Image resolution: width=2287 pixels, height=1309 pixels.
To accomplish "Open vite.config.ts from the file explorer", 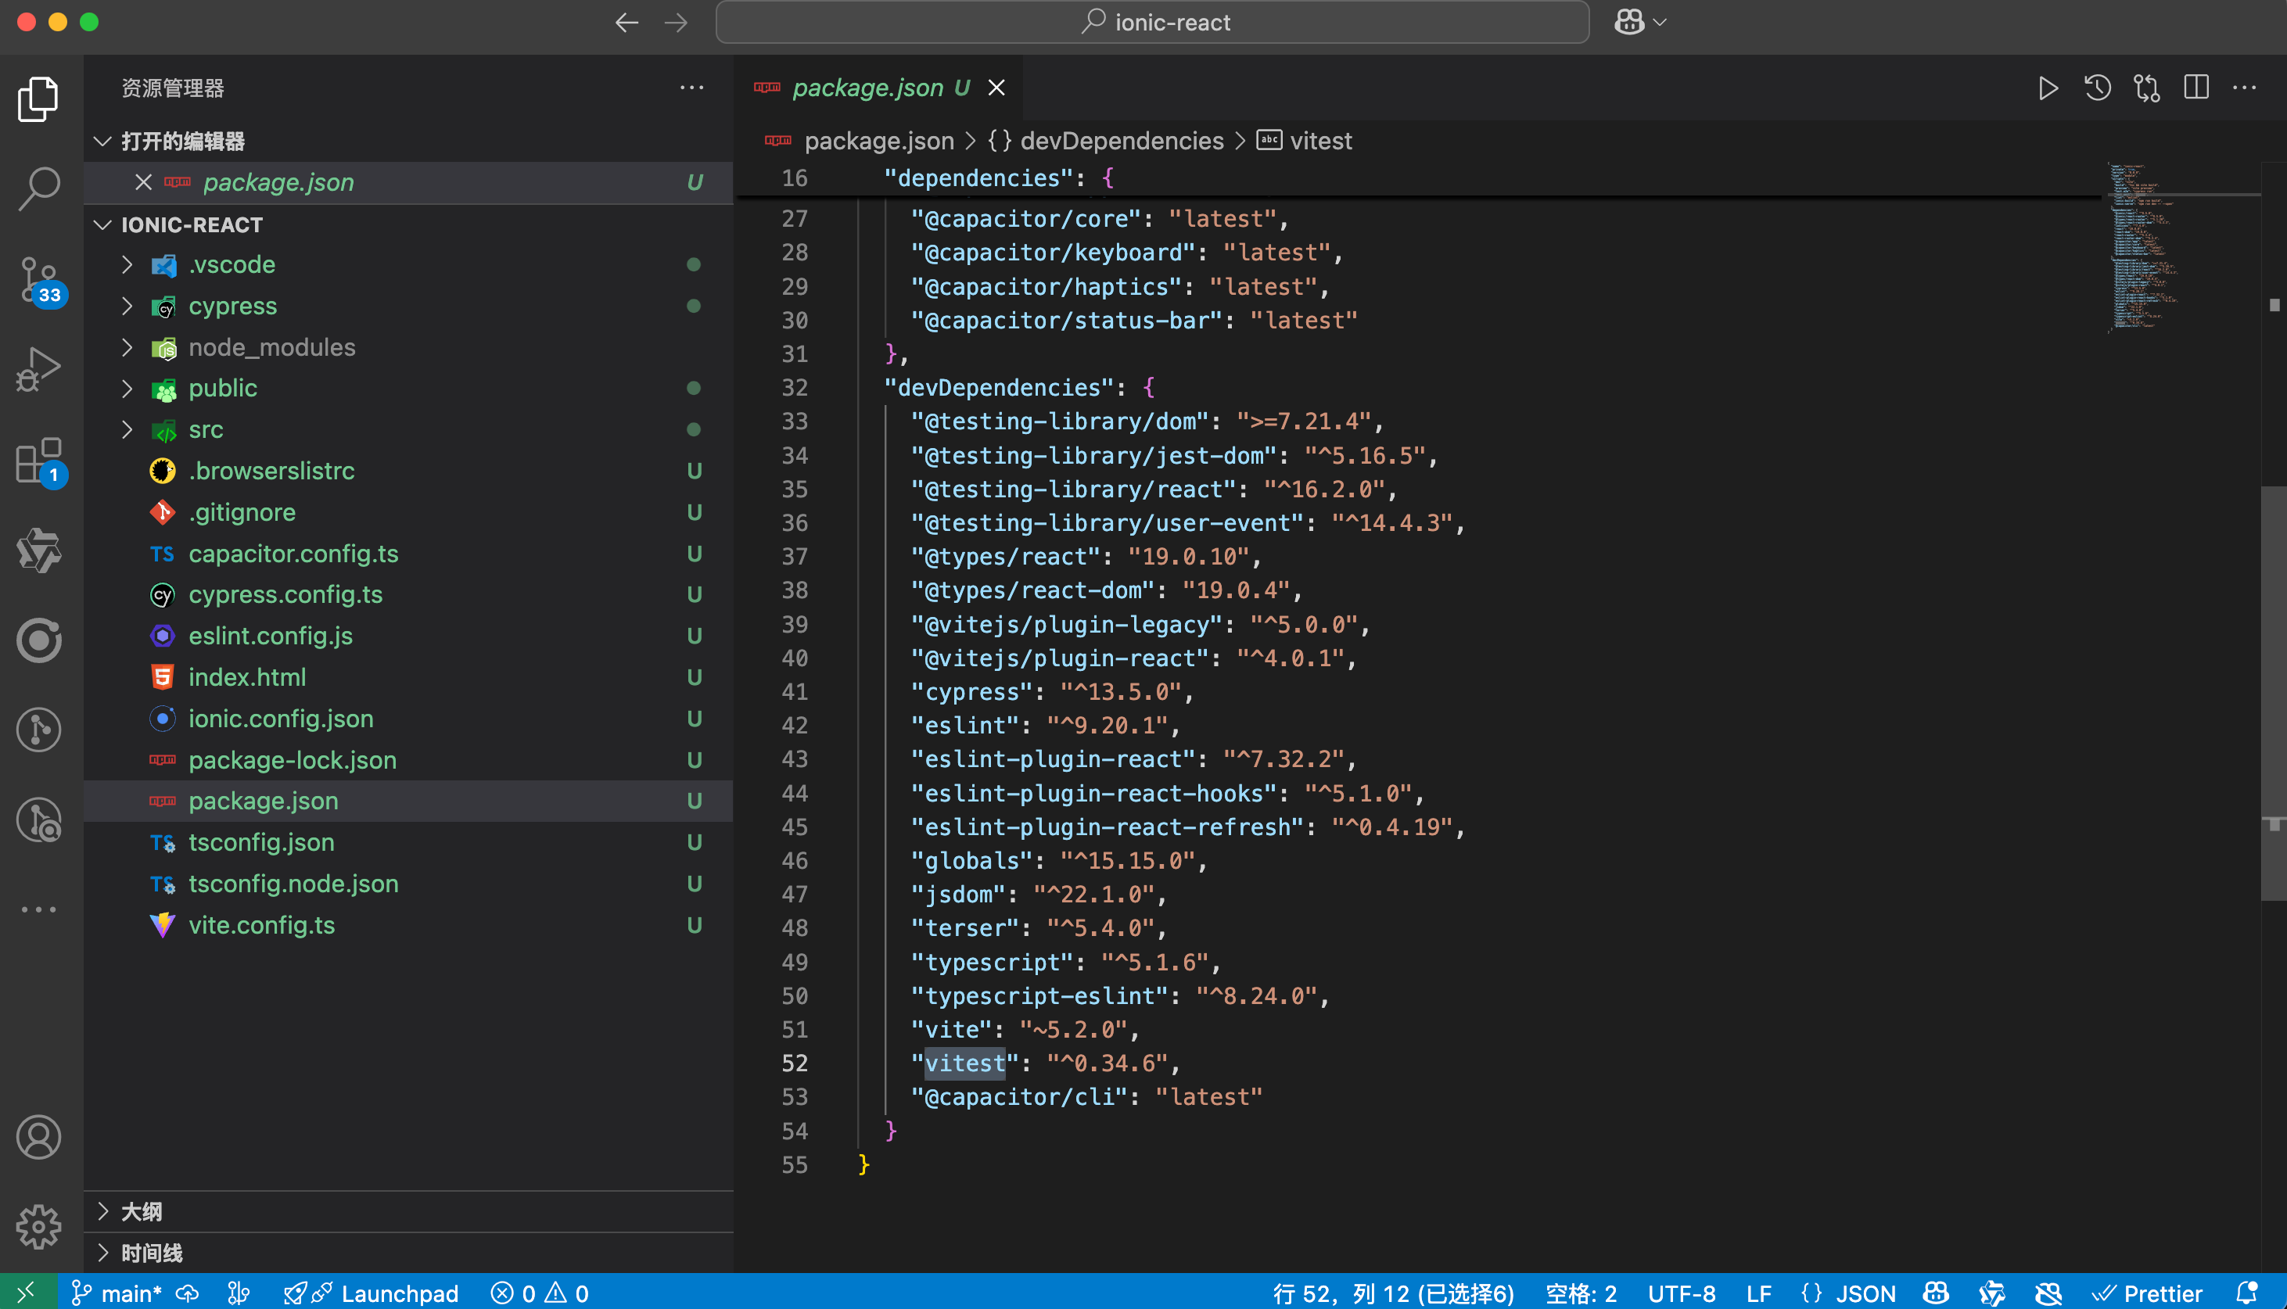I will coord(260,925).
